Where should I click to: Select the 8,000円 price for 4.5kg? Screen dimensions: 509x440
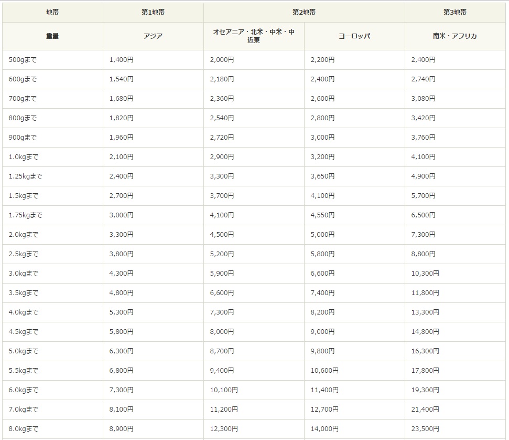pyautogui.click(x=254, y=332)
